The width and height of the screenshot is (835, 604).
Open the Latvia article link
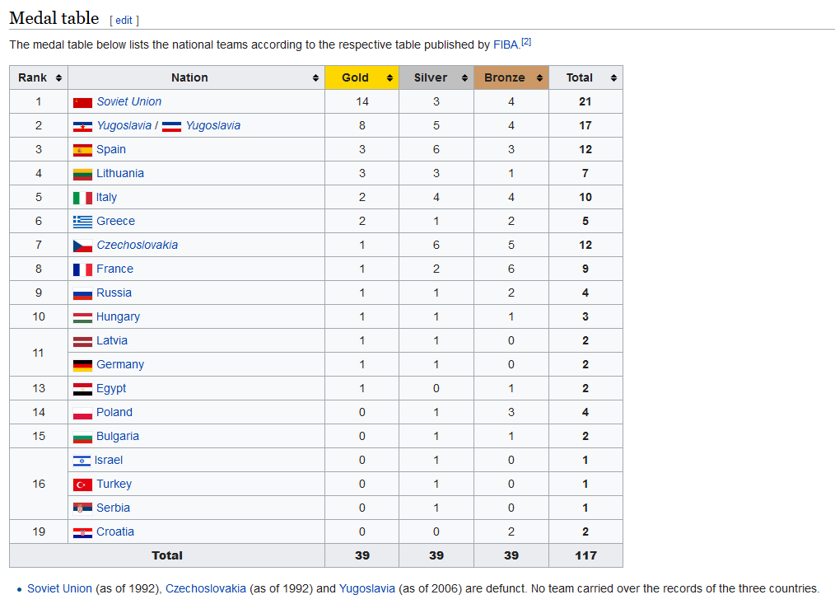tap(112, 340)
